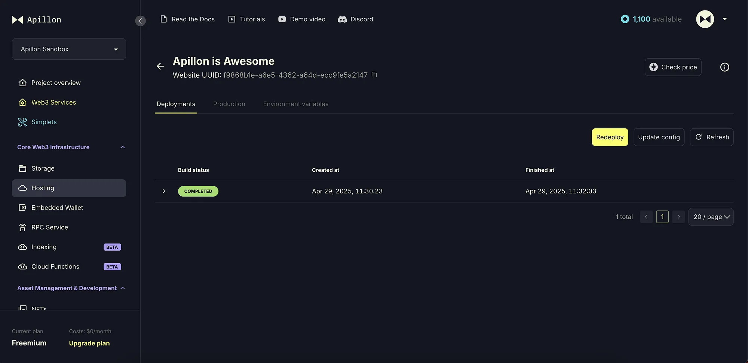The width and height of the screenshot is (748, 363).
Task: Click the Indexing BETA badge
Action: coord(112,247)
